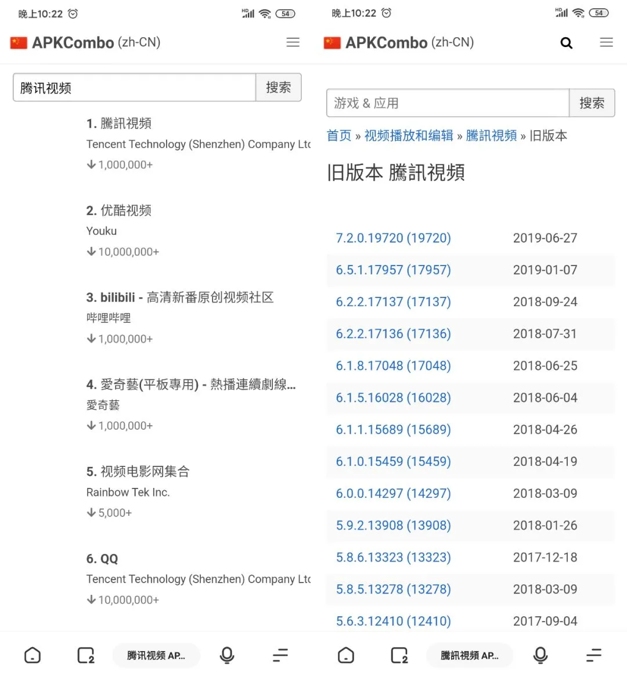Open search result 6. QQ
The height and width of the screenshot is (679, 627).
[102, 559]
